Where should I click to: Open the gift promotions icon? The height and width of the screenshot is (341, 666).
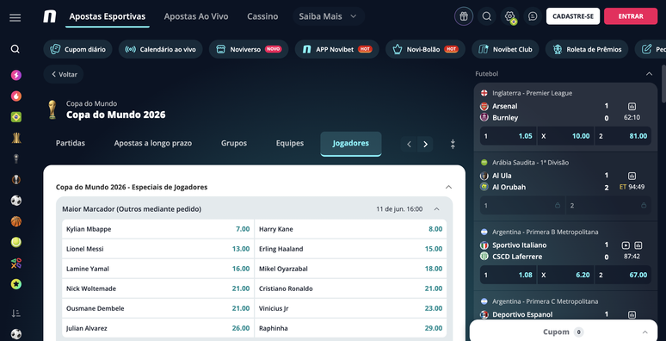[464, 16]
